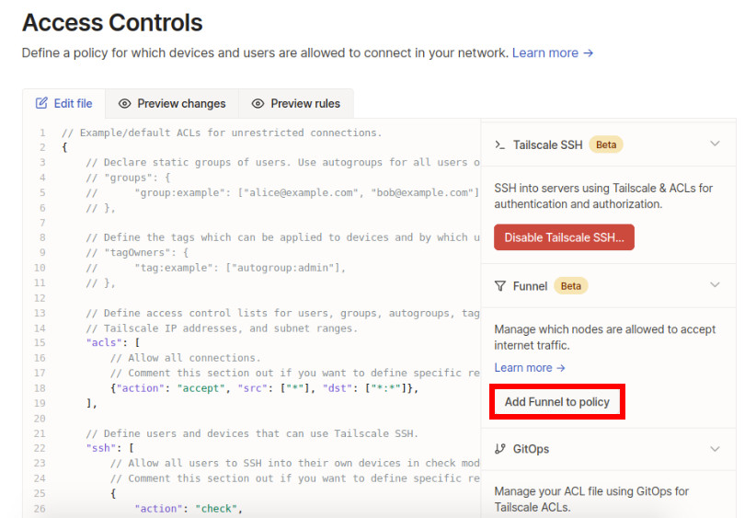Click the Edit file pencil icon
The width and height of the screenshot is (756, 518).
41,103
